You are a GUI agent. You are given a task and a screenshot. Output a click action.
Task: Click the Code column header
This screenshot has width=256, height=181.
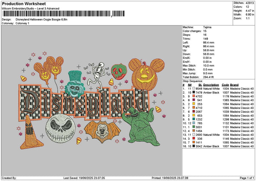click(225, 85)
